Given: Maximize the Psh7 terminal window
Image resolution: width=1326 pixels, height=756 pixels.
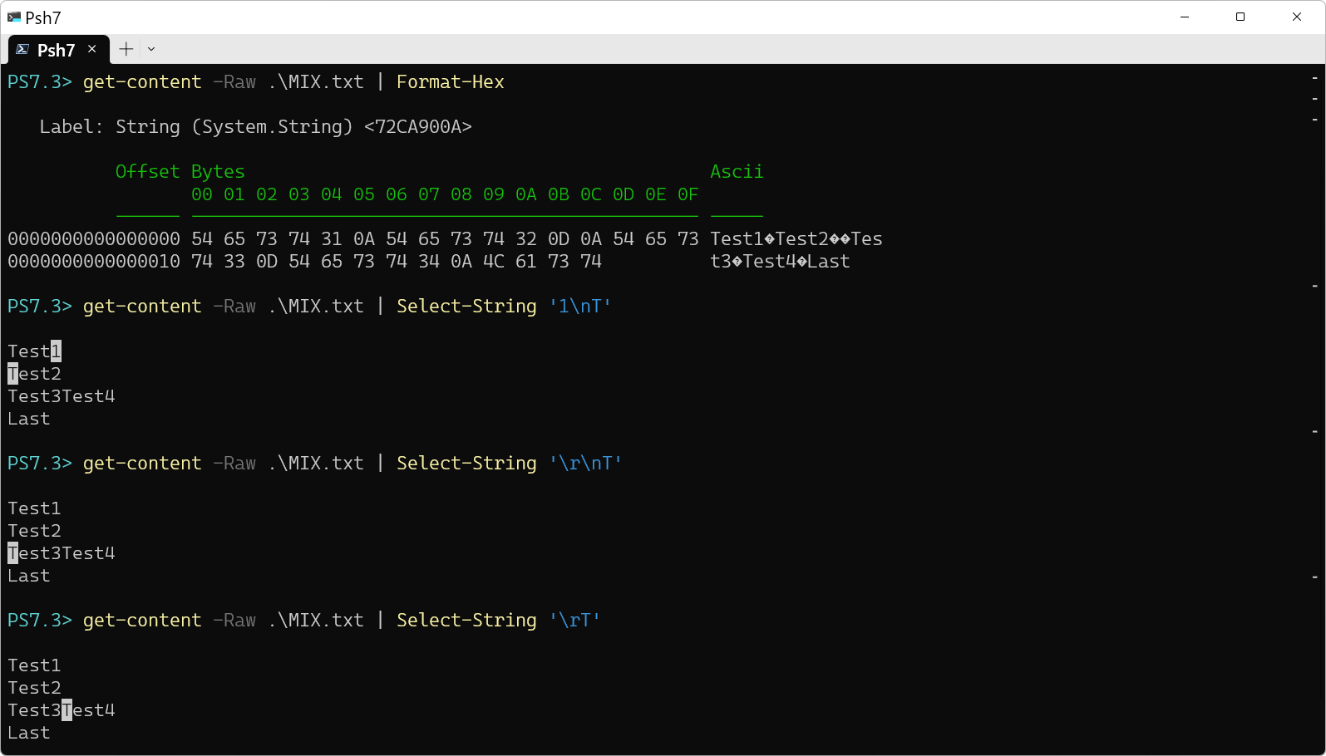Looking at the screenshot, I should [x=1240, y=17].
